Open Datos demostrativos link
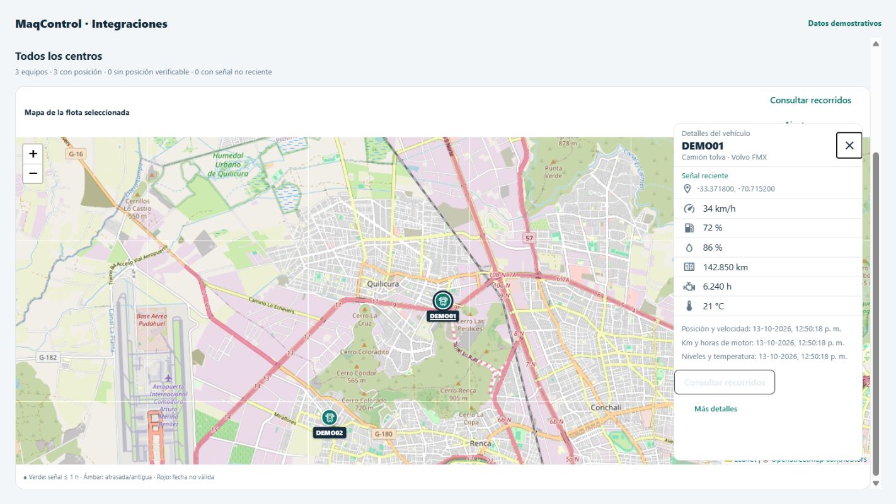 click(844, 23)
